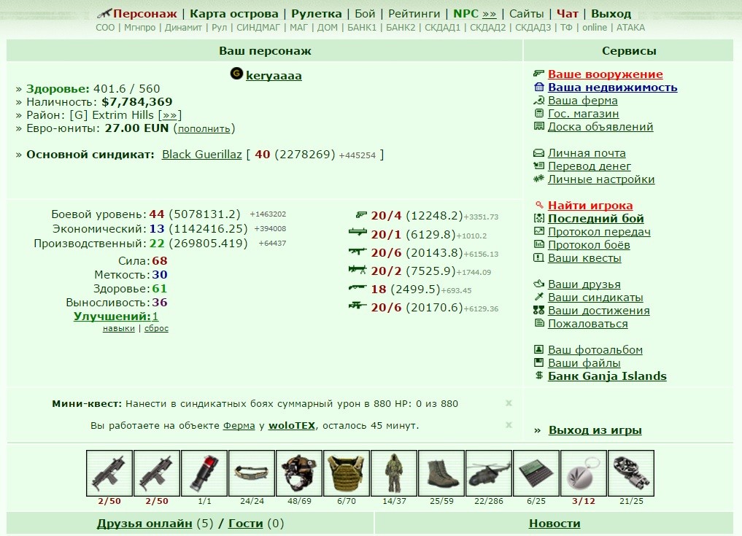Select the chip item marked 6/25

click(x=536, y=473)
